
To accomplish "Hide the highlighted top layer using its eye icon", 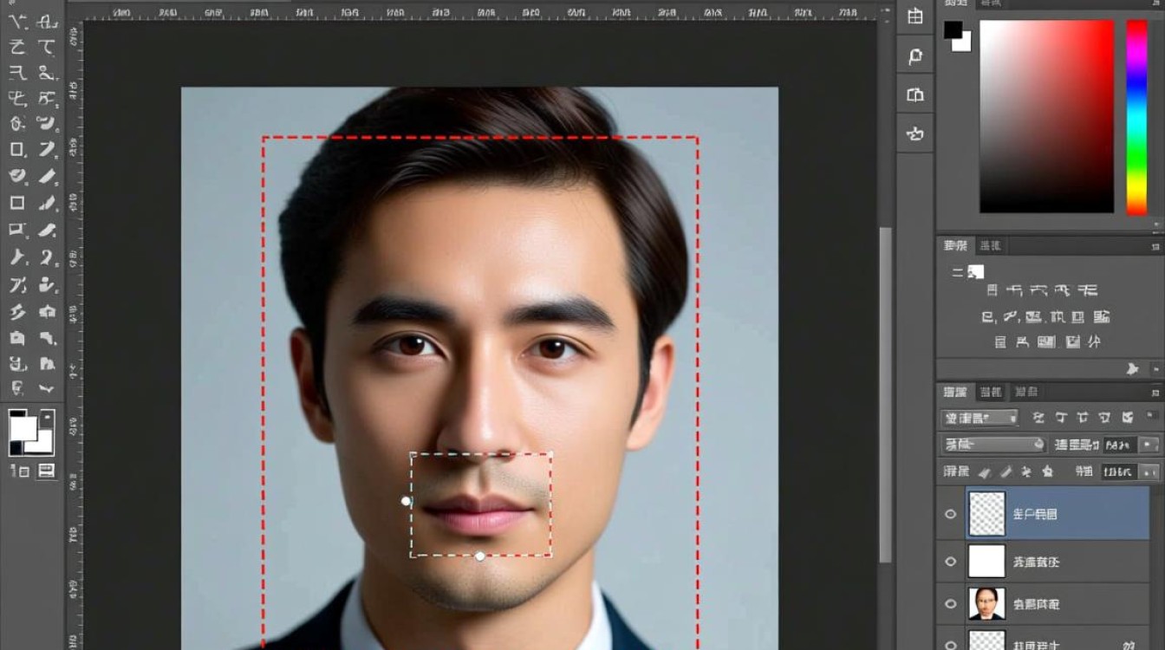I will pyautogui.click(x=950, y=514).
